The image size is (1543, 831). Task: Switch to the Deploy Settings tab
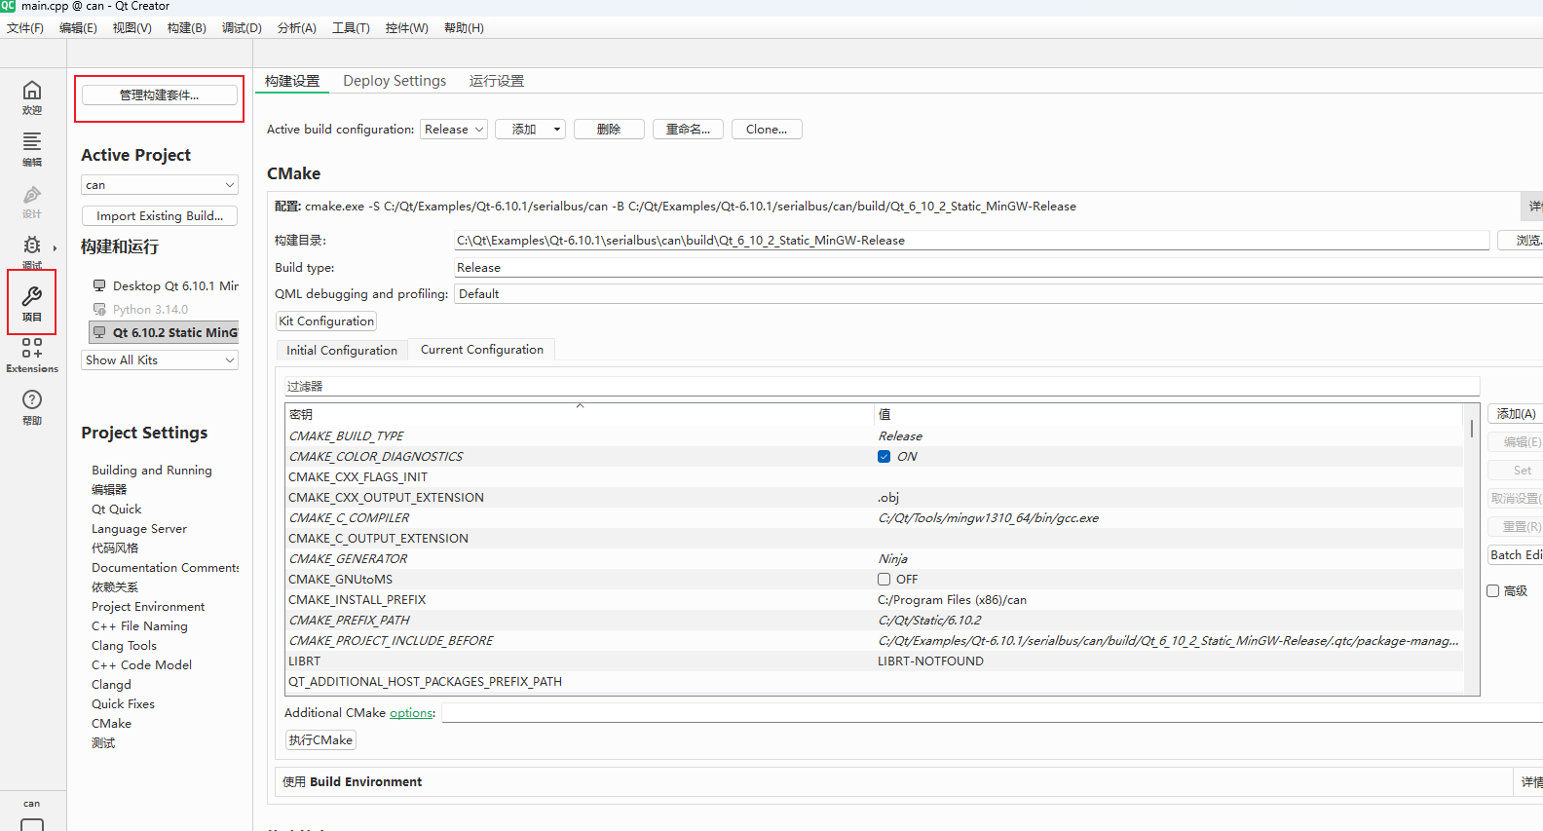point(395,81)
